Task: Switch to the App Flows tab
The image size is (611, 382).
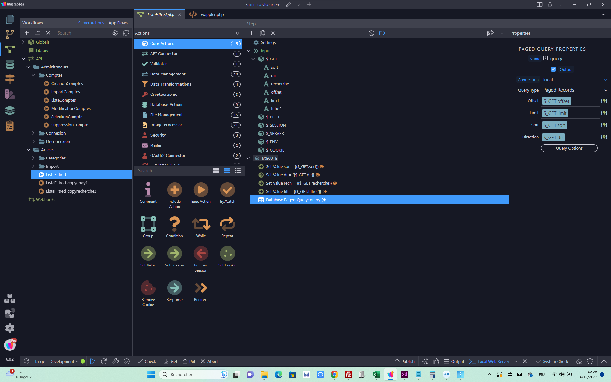Action: pyautogui.click(x=118, y=23)
